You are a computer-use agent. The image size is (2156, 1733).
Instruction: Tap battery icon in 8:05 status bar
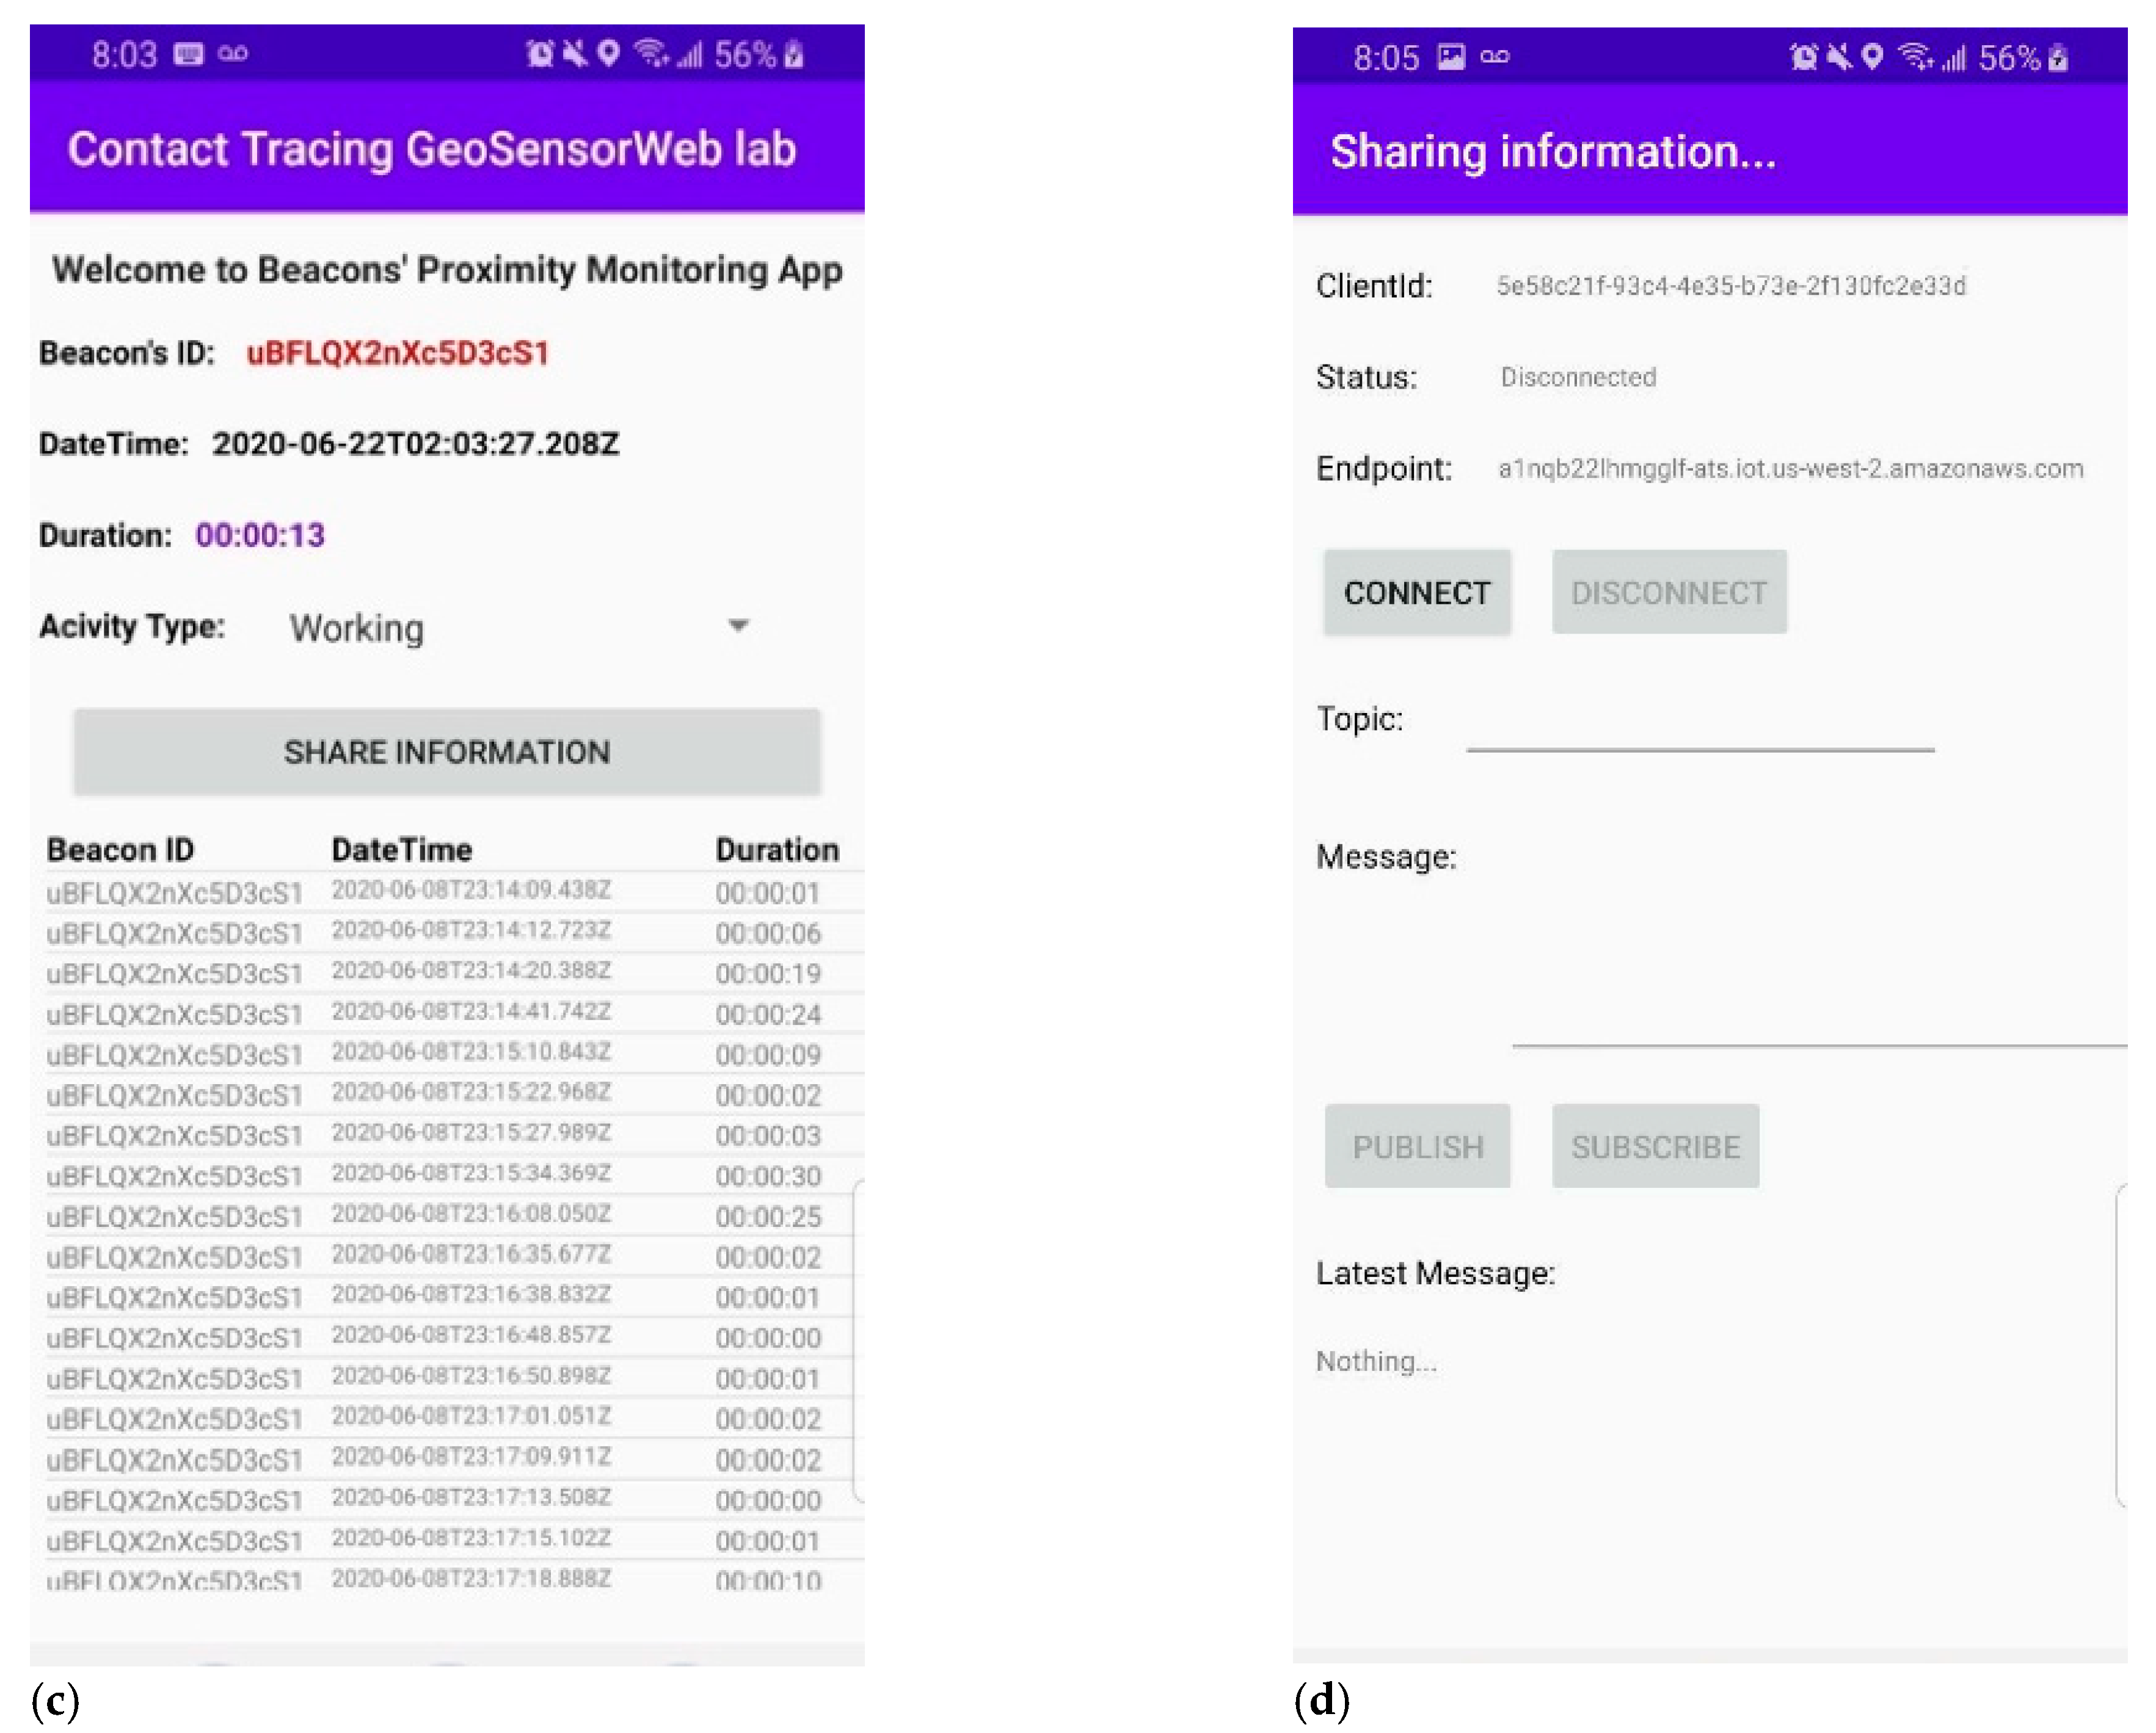pos(2058,58)
